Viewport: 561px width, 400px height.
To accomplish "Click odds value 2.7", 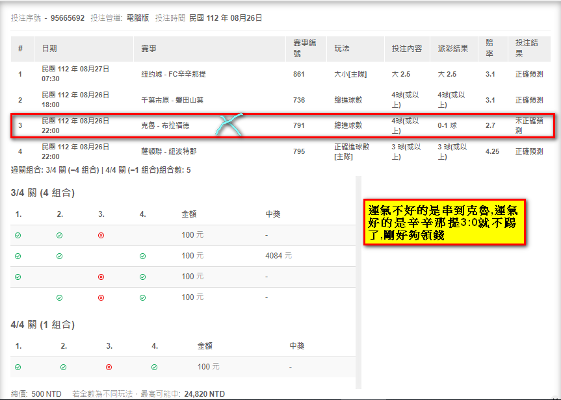I will click(x=490, y=126).
